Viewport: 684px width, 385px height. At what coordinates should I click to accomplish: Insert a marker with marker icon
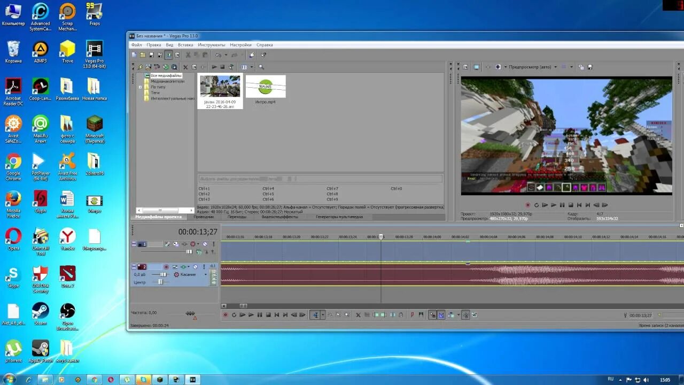pyautogui.click(x=412, y=315)
